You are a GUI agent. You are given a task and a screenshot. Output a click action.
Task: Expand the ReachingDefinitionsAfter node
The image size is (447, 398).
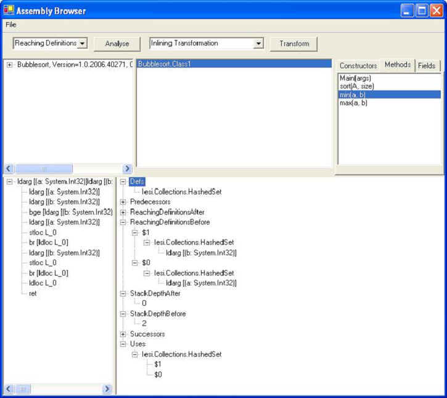[123, 212]
